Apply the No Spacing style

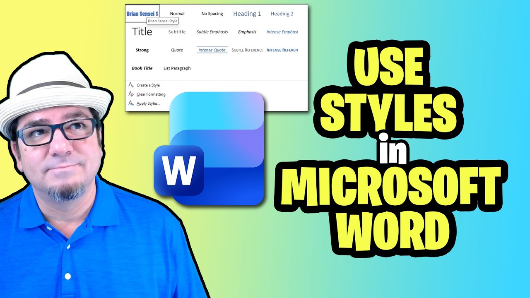212,14
